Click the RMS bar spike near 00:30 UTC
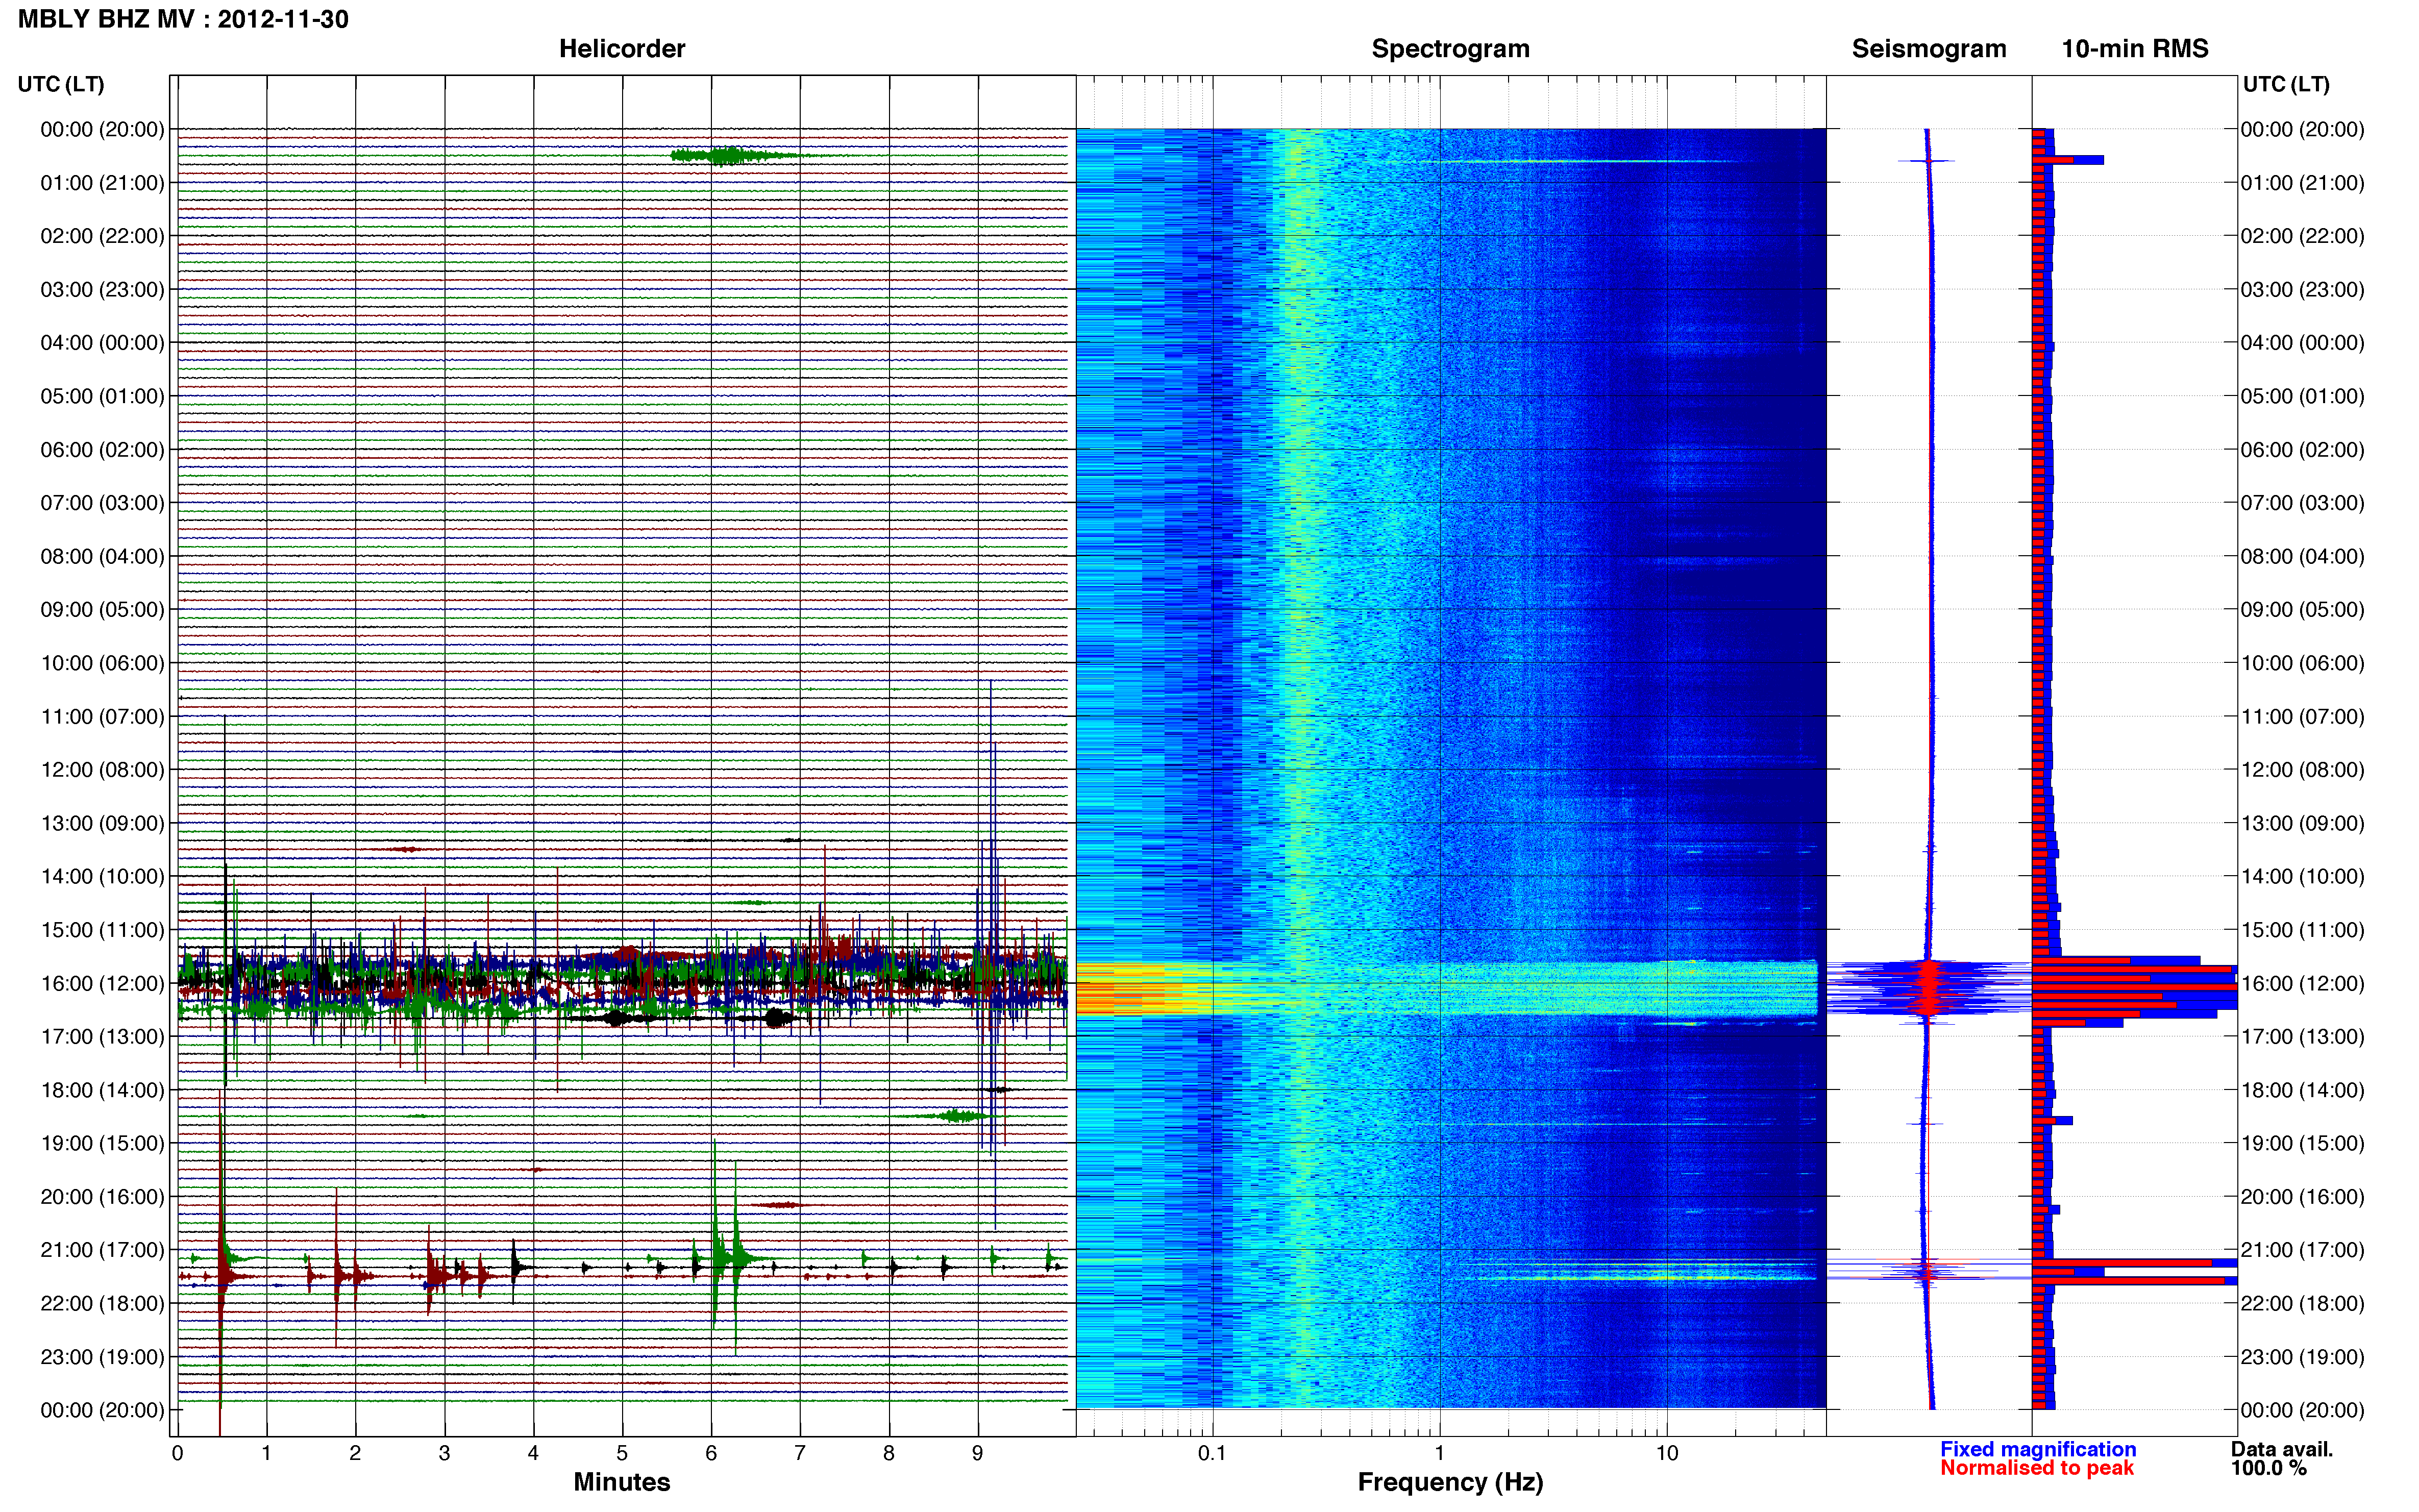2419x1512 pixels. [x=2068, y=160]
